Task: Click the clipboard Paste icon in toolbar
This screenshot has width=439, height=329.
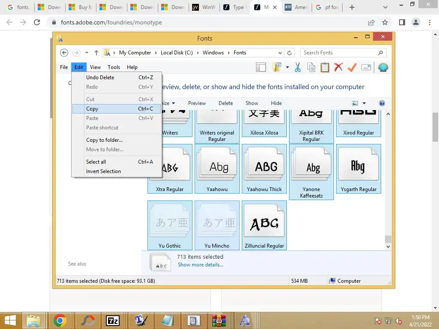Action: click(325, 67)
